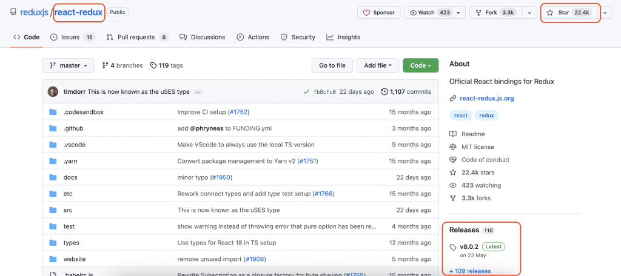Image resolution: width=621 pixels, height=276 pixels.
Task: Open pull request #1751 link
Action: [307, 161]
